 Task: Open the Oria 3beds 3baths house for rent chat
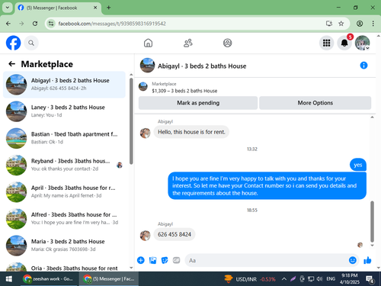(64, 267)
